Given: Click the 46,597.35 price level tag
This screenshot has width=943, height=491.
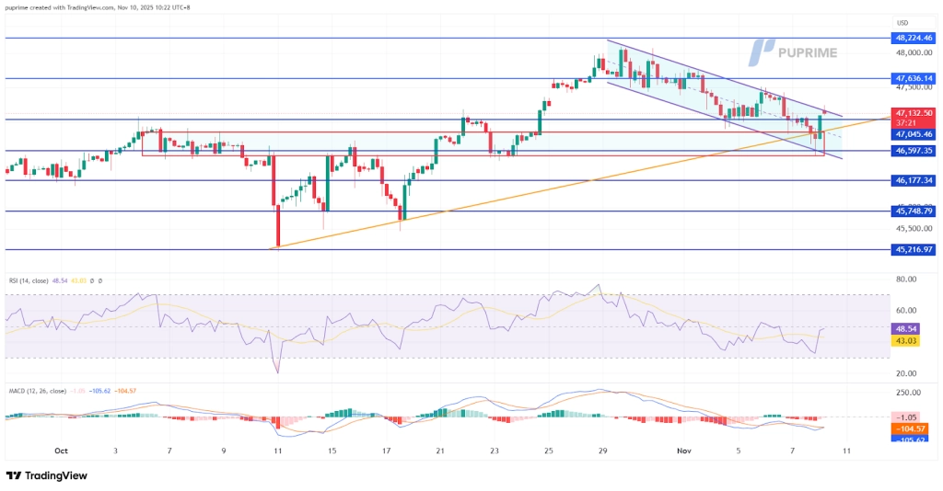Looking at the screenshot, I should [912, 151].
